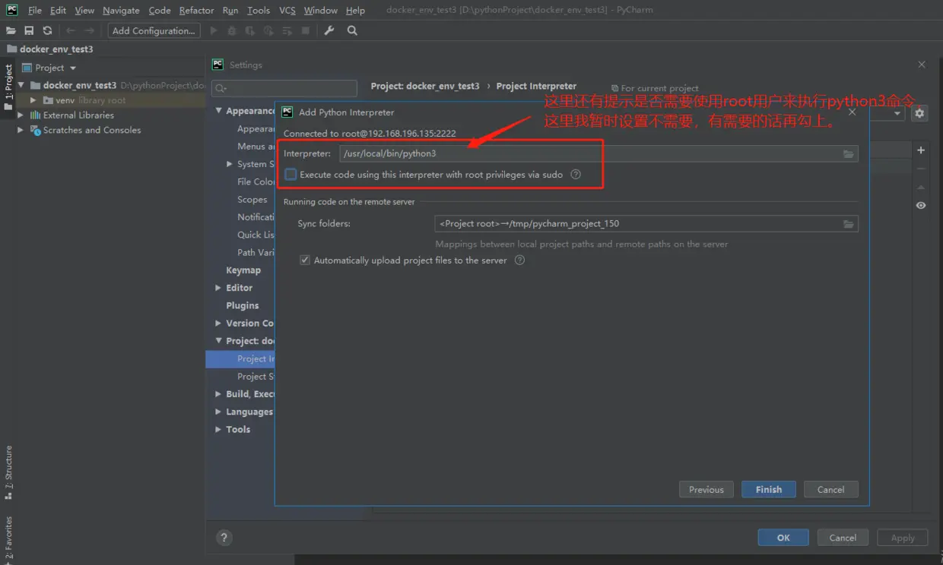Open the Project Interpreter combo box arrow
Screen dimensions: 943x565
897,113
